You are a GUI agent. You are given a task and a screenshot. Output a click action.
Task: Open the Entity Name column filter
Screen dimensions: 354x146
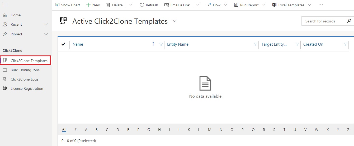256,44
